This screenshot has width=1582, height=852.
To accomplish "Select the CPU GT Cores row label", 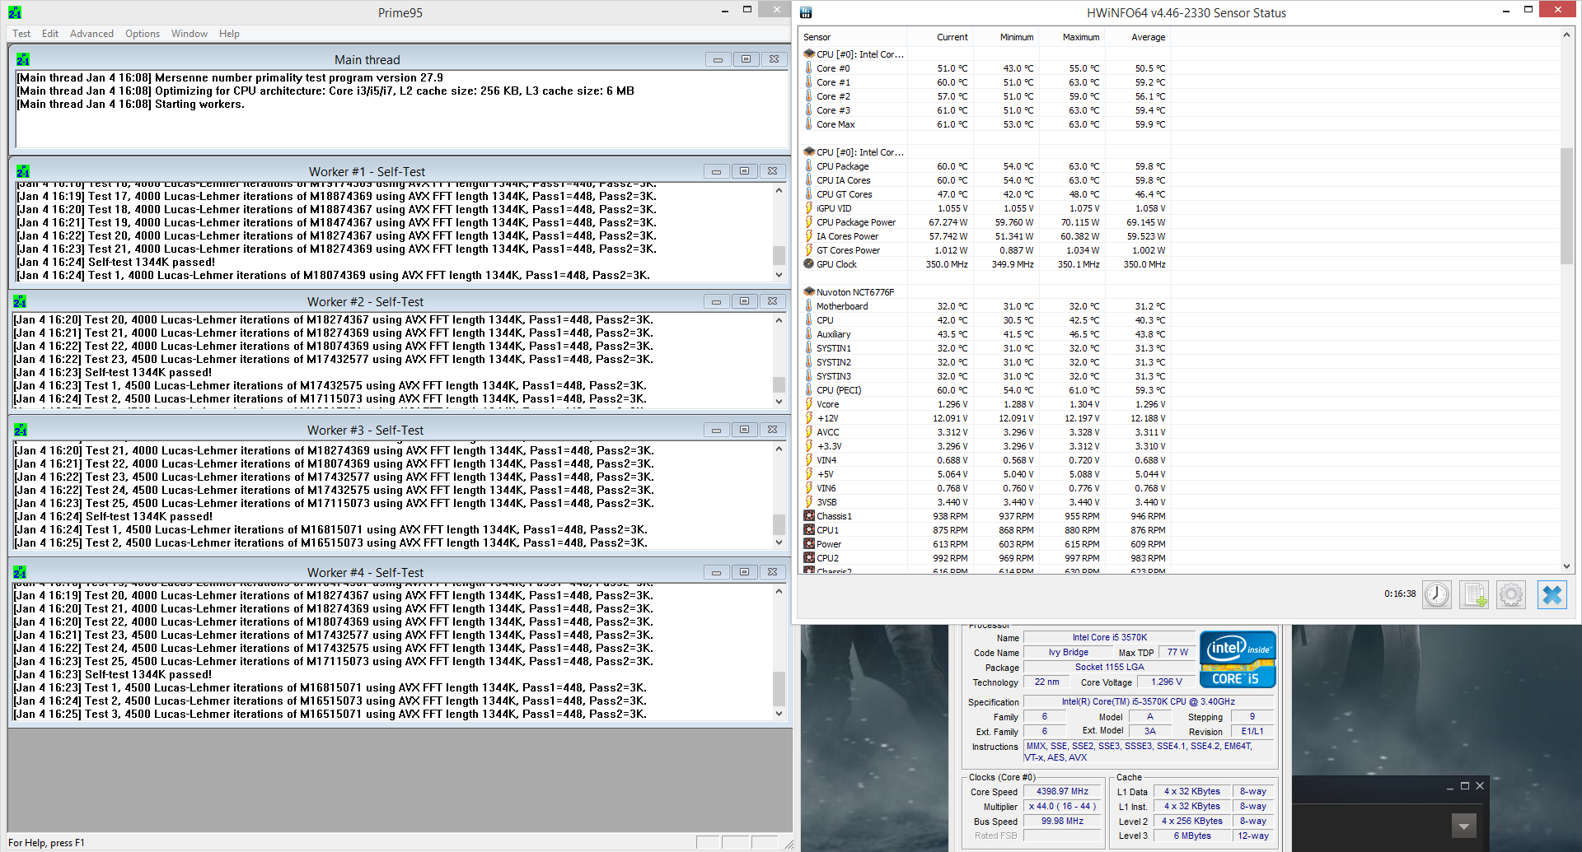I will pos(844,194).
